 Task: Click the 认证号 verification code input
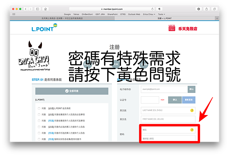[x=150, y=100]
